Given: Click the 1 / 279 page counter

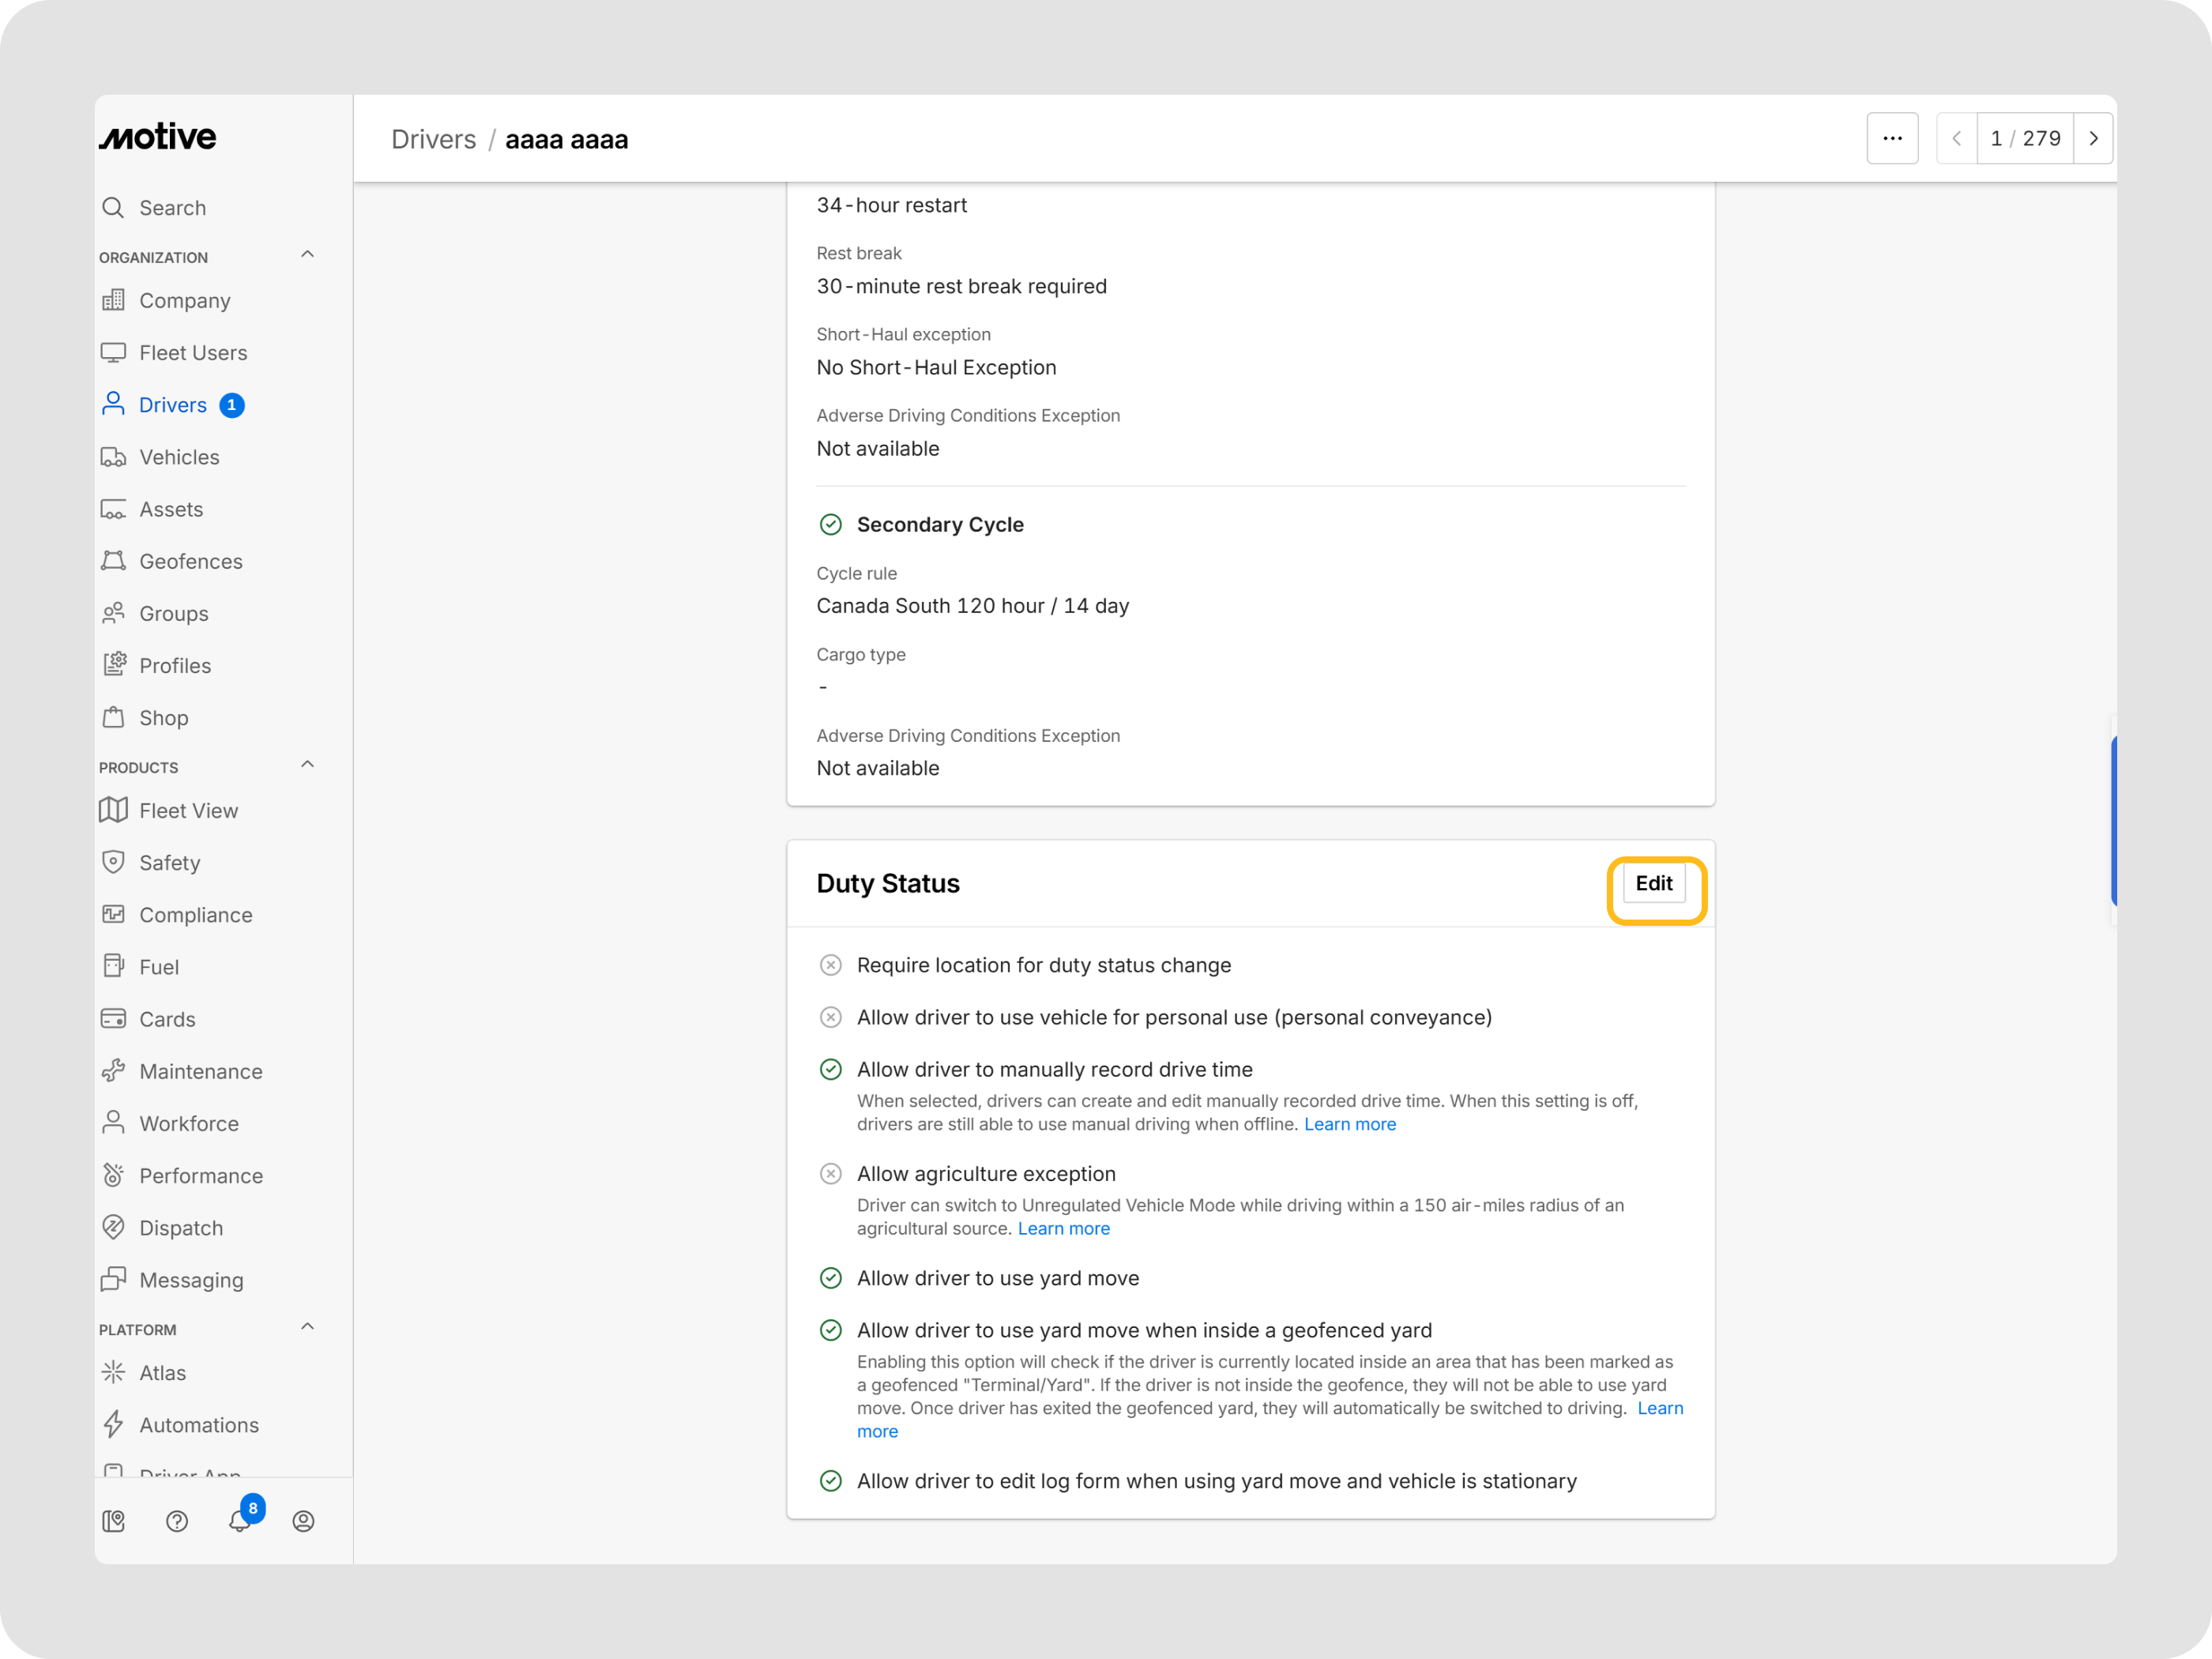Looking at the screenshot, I should pos(2025,138).
